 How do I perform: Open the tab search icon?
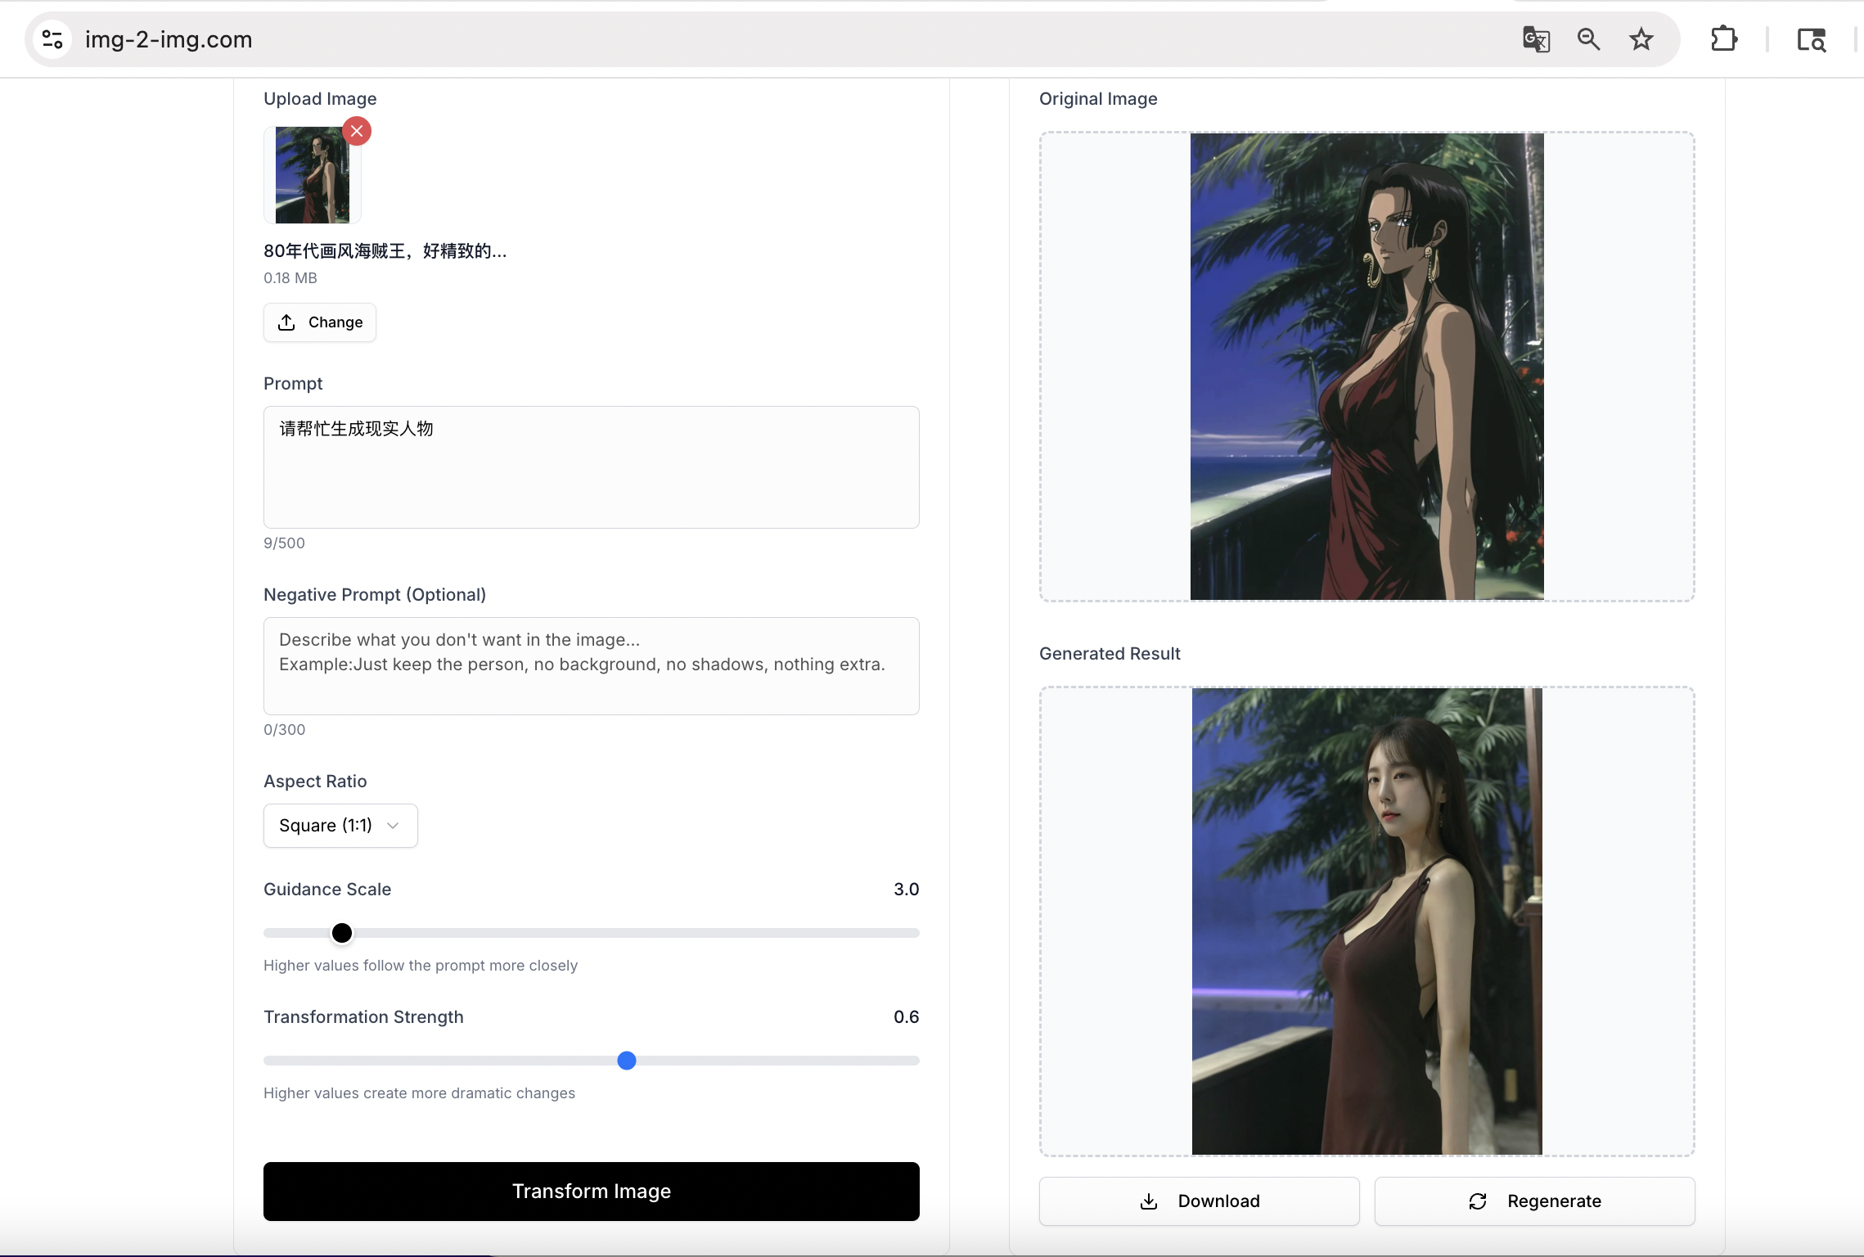tap(1812, 39)
